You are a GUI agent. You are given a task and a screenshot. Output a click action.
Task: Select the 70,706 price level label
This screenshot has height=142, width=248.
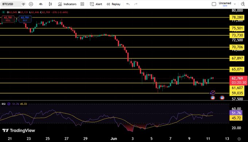coord(237,47)
